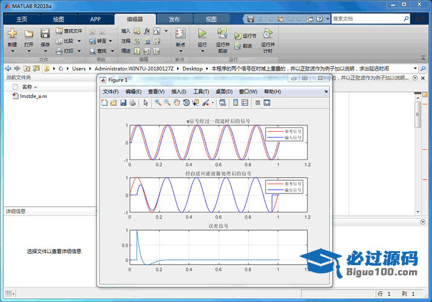432x302 pixels.
Task: Click Insert Legend icon in Figure 1 toolbar
Action: point(245,103)
